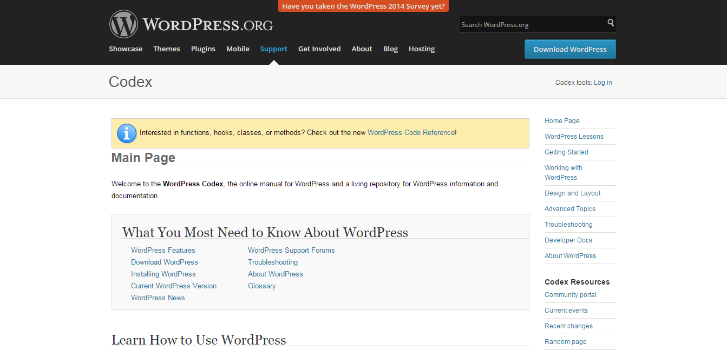Open WordPress Support Forums link

(291, 250)
